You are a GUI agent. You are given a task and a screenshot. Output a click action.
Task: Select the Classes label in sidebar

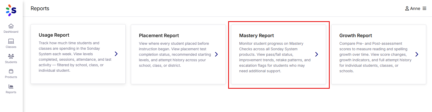(11, 47)
